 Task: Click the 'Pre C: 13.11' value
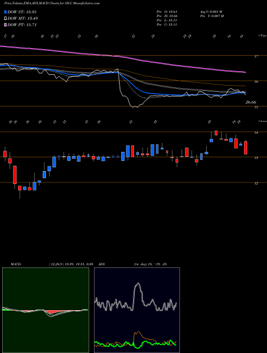point(167,25)
